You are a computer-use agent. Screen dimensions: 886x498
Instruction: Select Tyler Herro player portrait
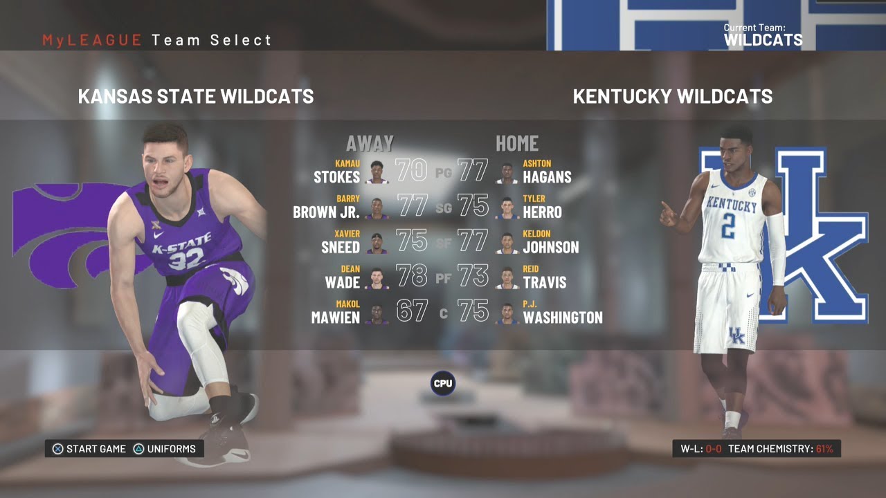507,207
